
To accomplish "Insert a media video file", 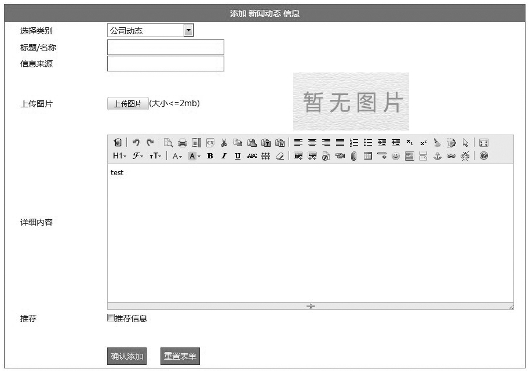I will [340, 155].
